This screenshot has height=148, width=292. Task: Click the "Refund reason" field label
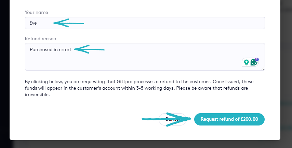pyautogui.click(x=40, y=39)
